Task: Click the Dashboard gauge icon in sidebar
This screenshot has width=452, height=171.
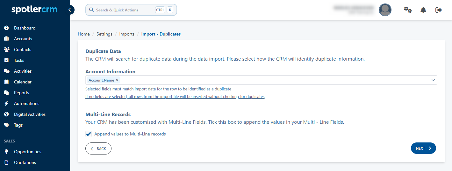Action: click(x=6, y=28)
